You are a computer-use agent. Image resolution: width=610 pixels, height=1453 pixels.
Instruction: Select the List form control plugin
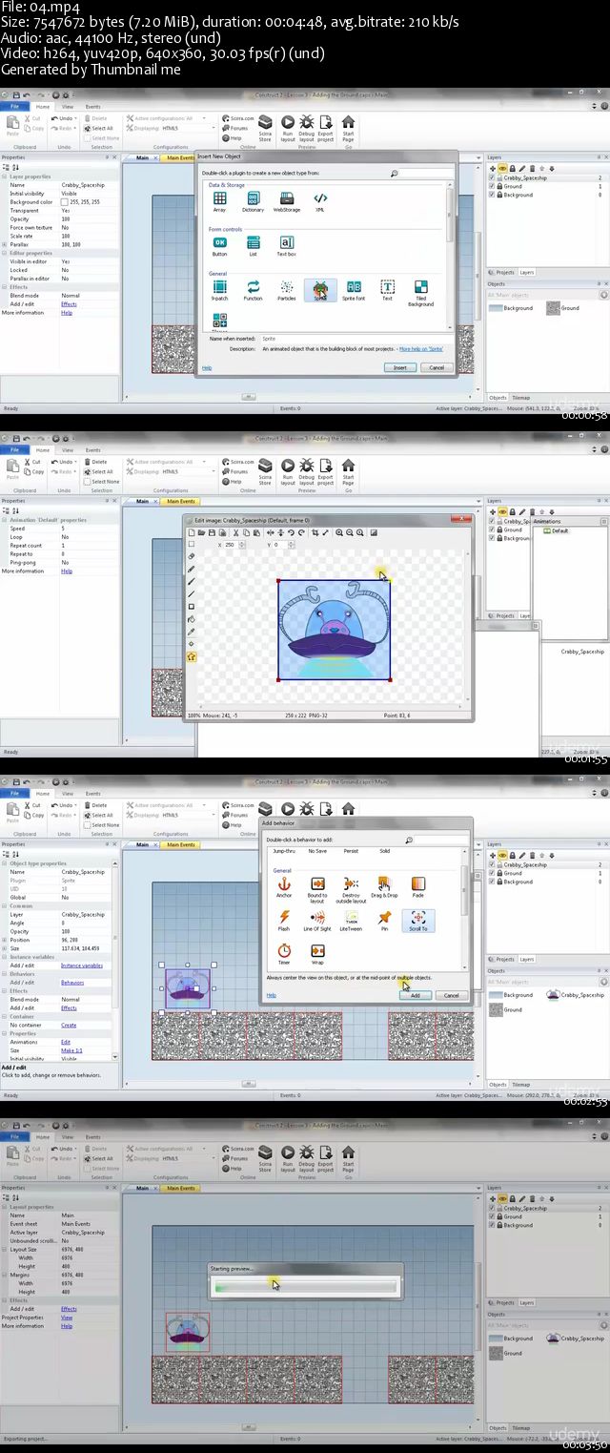coord(253,245)
